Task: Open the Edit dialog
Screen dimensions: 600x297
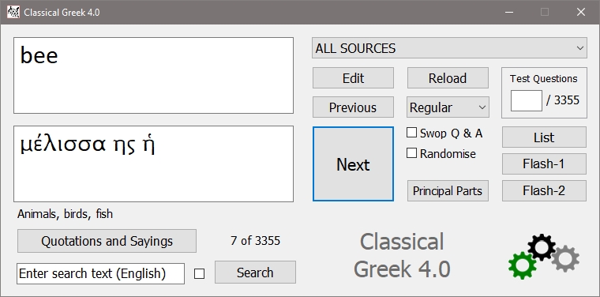Action: click(x=353, y=78)
